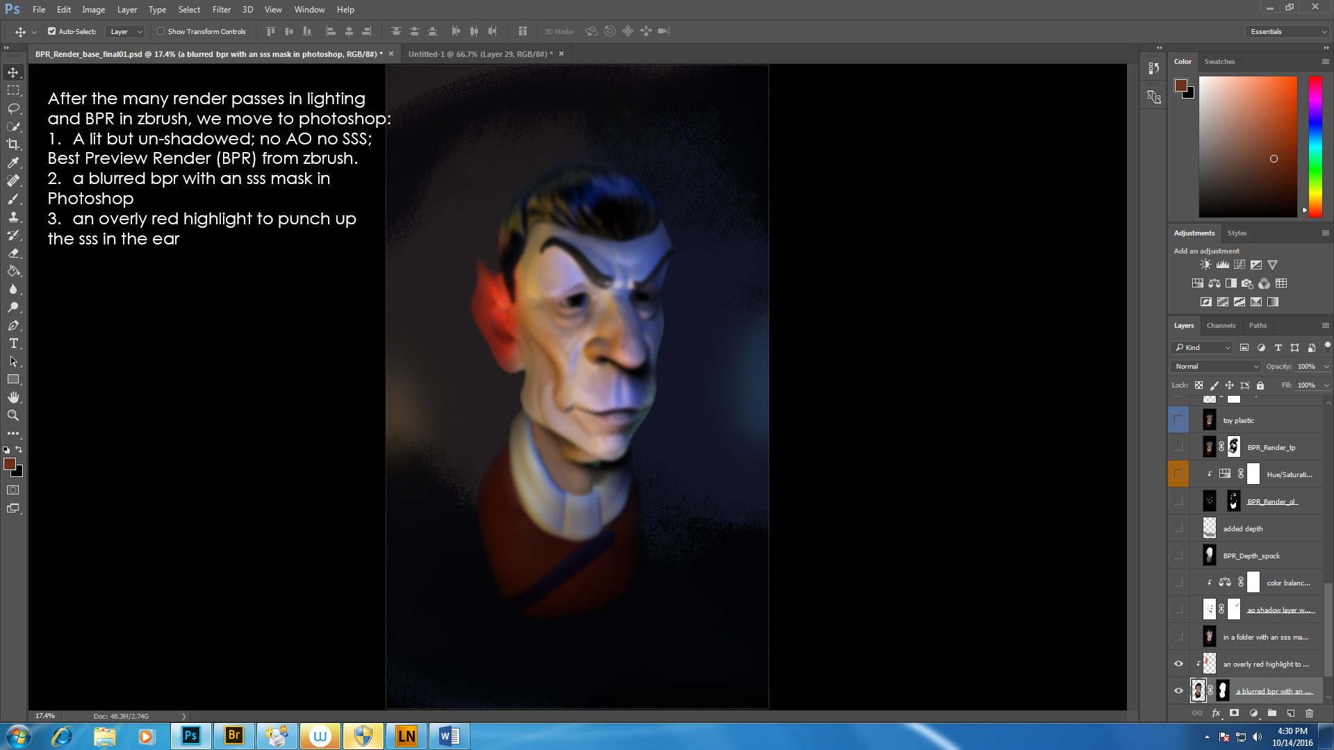The height and width of the screenshot is (750, 1334).
Task: Switch to Untitled-1 document tab
Action: point(479,53)
